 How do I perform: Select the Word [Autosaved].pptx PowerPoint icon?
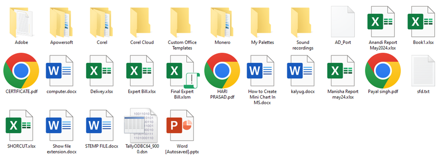pyautogui.click(x=180, y=125)
